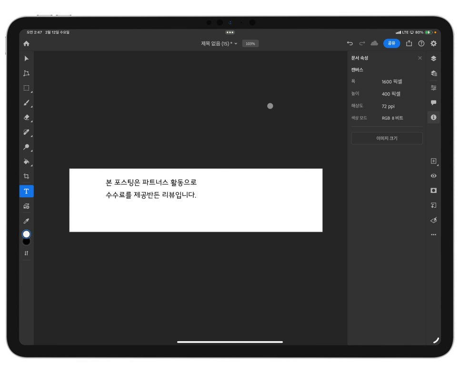
Task: Redo the last action
Action: point(362,43)
